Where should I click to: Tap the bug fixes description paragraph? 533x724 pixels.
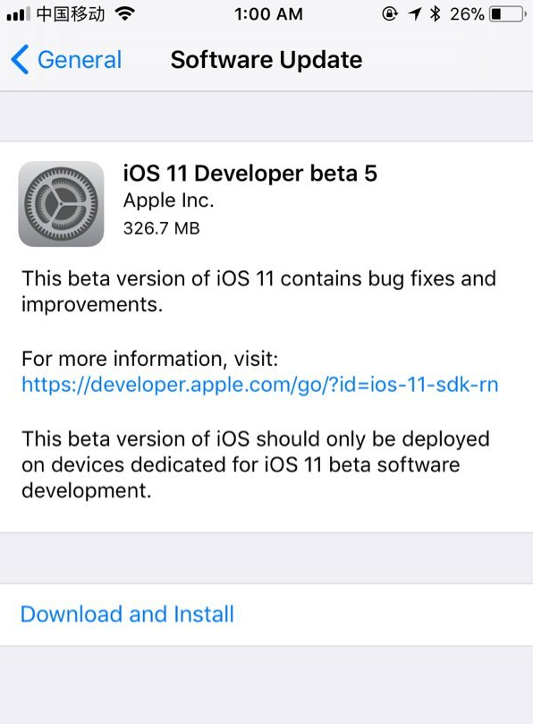(x=258, y=292)
